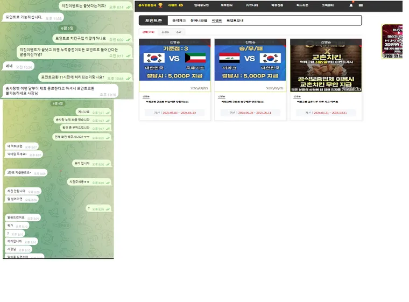Open the 고객센터 menu in the top navigation
This screenshot has width=409, height=302.
coord(328,5)
